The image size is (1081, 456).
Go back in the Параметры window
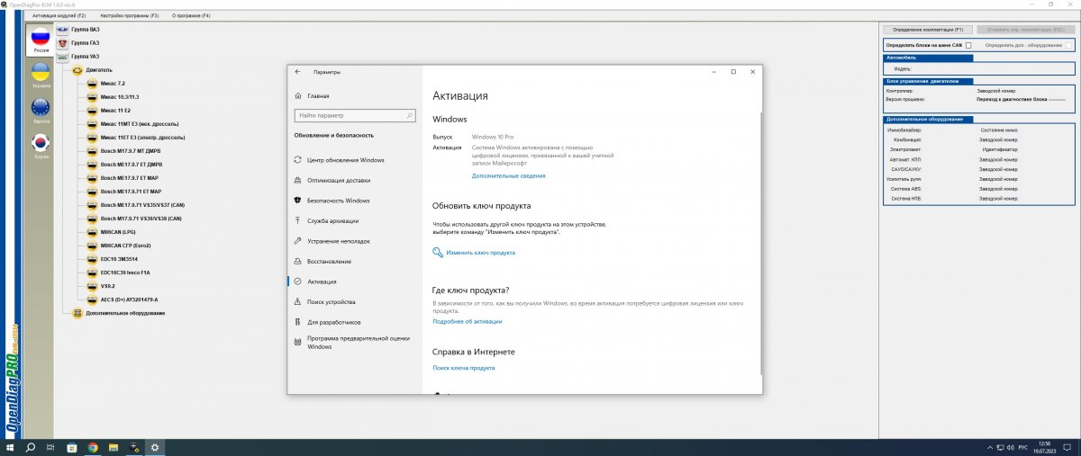[298, 72]
